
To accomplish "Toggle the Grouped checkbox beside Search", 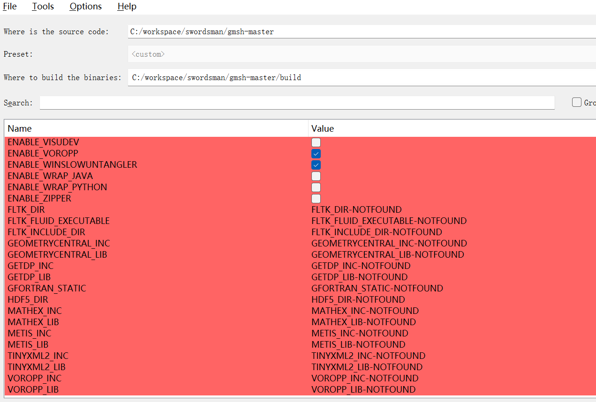I will pos(577,102).
